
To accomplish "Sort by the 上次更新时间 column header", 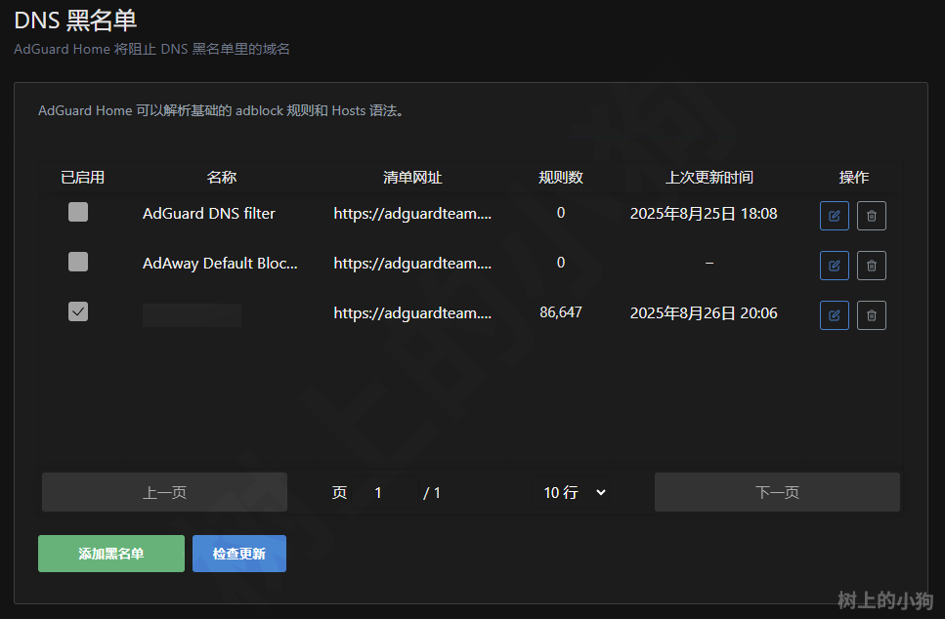I will (709, 177).
